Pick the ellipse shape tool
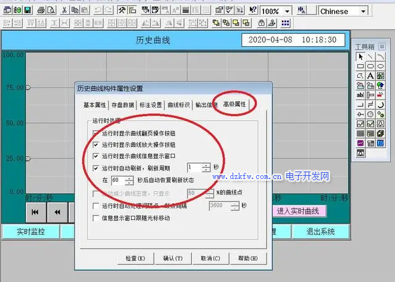395x282 pixels. click(x=380, y=67)
